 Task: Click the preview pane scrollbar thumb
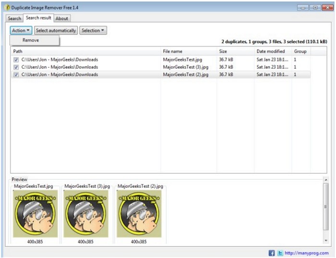pos(326,207)
